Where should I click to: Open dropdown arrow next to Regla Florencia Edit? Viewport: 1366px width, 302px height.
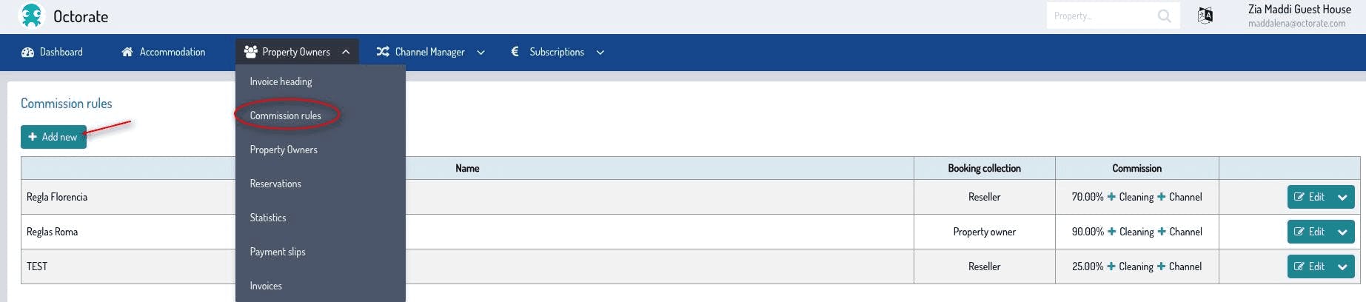click(x=1342, y=197)
